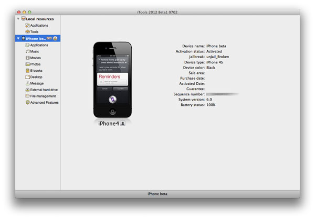Open the Tools toolbox icon
315x219 pixels.
[x=27, y=31]
